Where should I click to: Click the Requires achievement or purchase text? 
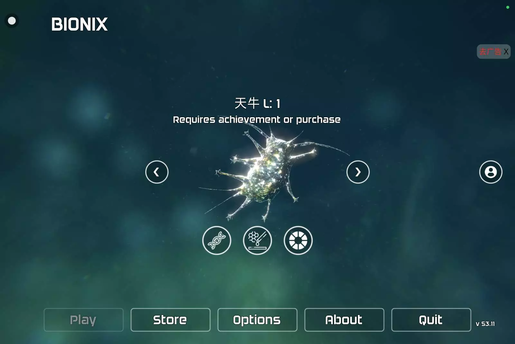(x=257, y=120)
